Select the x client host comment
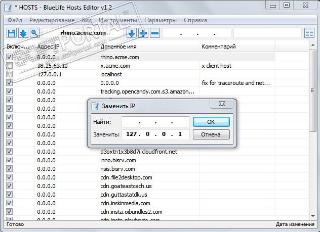 pos(217,66)
